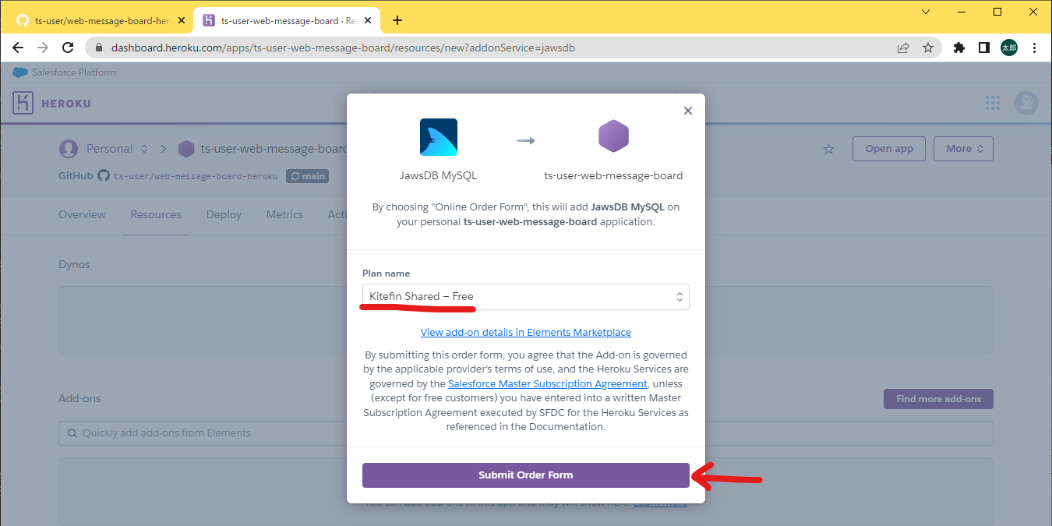
Task: Go back in browser history
Action: 18,48
